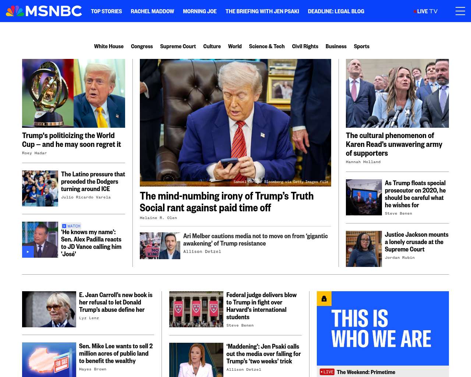Open the Karen Read supporters article
Viewport: 471px width, 377px height.
pos(394,144)
